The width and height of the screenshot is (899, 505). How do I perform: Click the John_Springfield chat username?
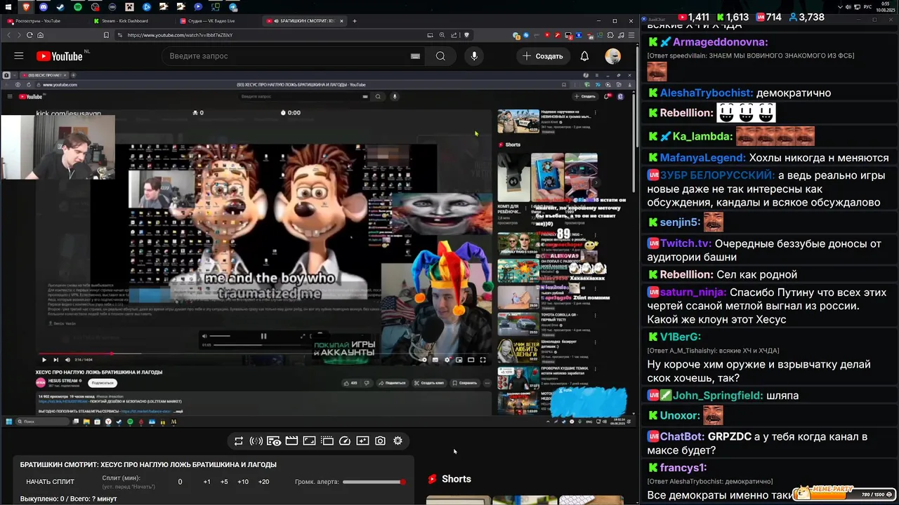[717, 396]
